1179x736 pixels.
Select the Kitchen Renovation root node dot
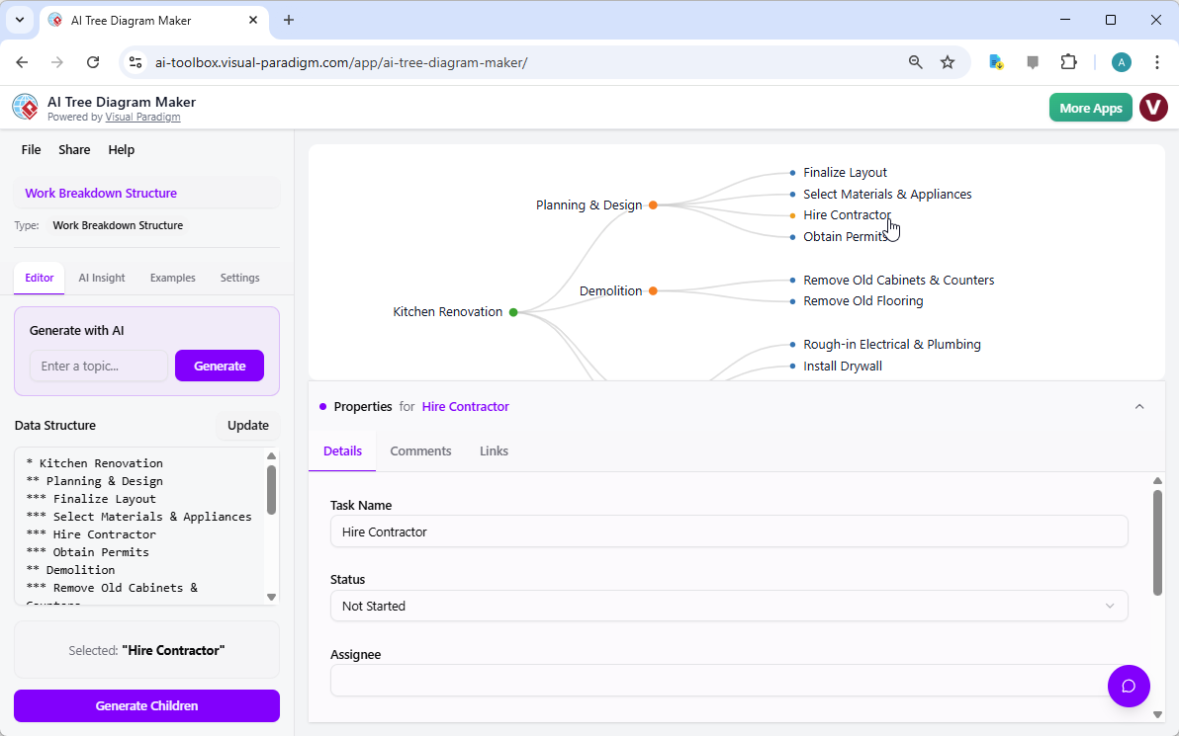[x=512, y=311]
